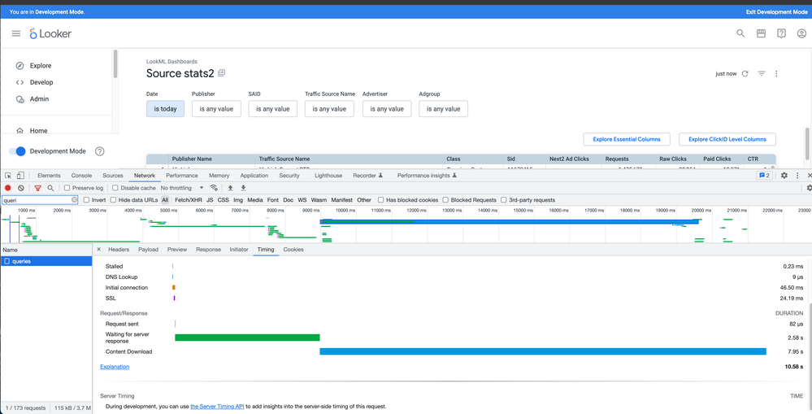
Task: Turn off the Development Mode toggle
Action: 17,151
